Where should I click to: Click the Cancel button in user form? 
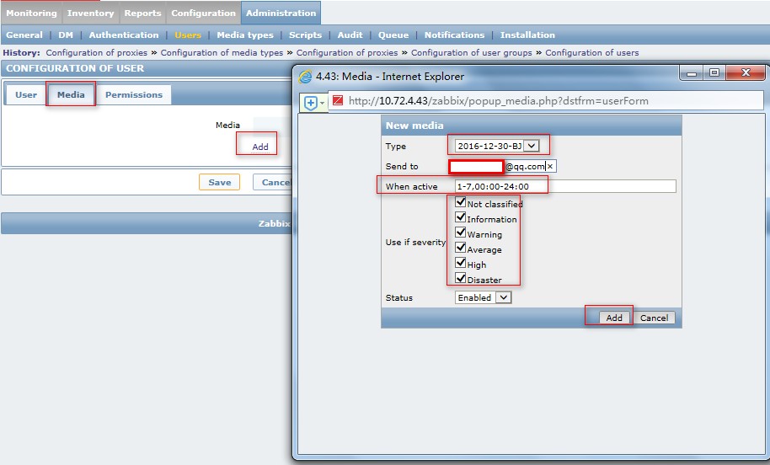[x=273, y=182]
